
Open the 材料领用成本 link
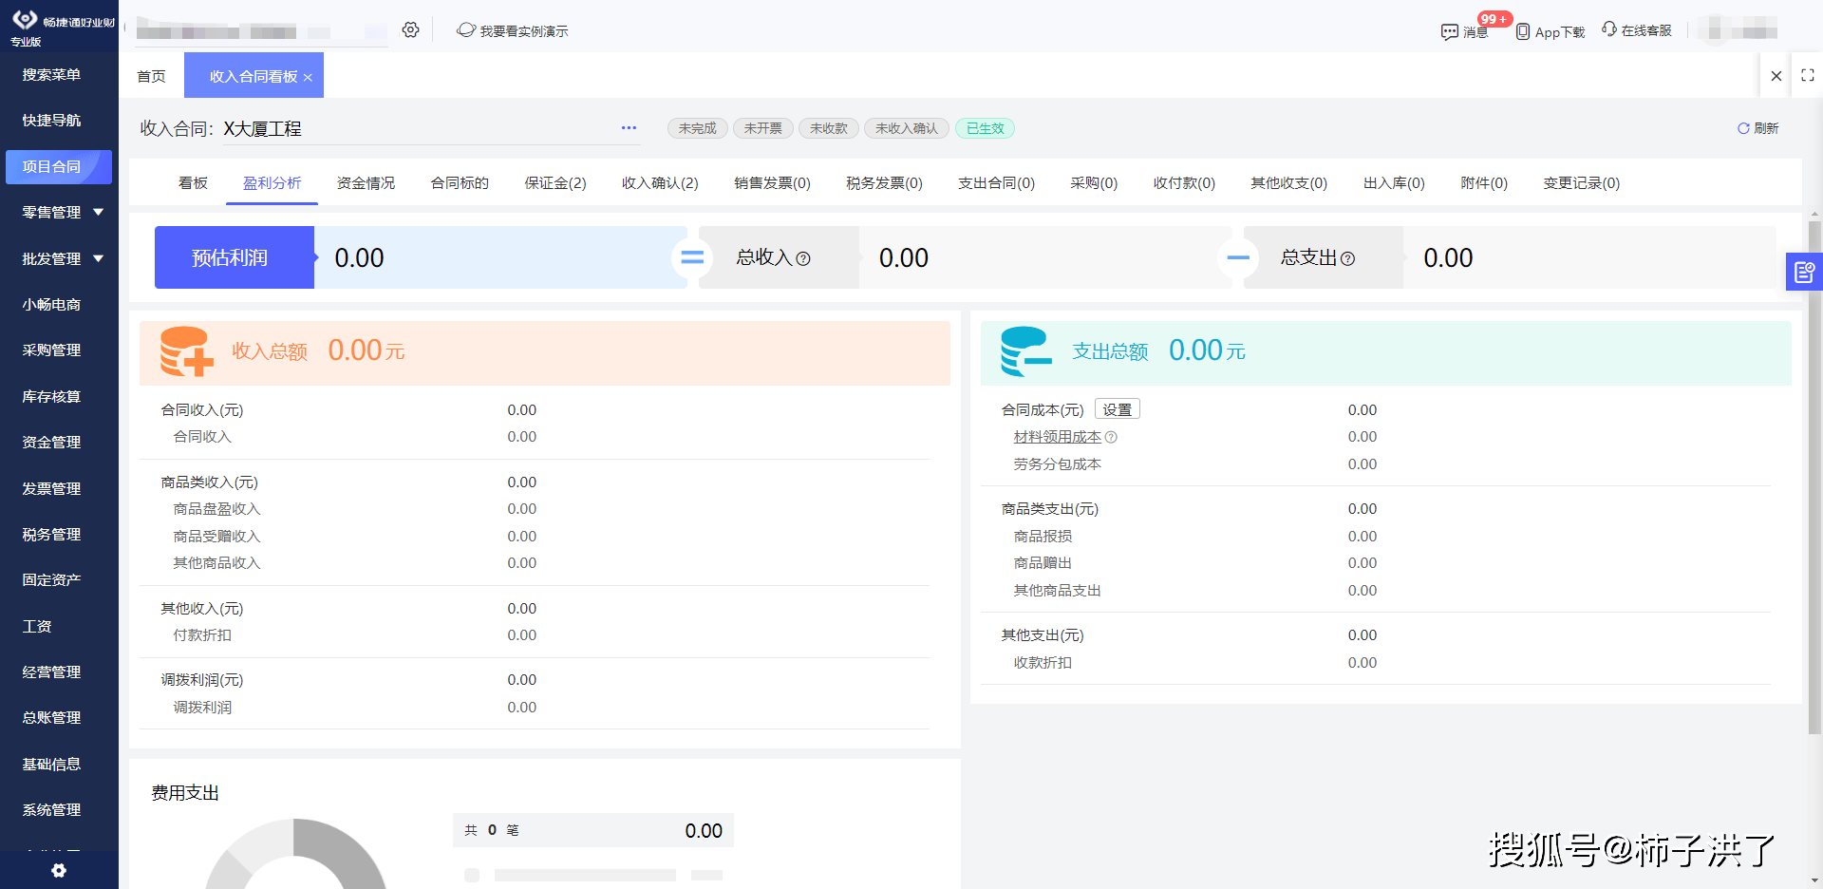[x=1057, y=437]
